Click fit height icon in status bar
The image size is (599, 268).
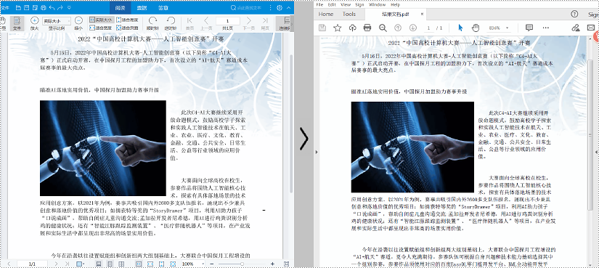click(162, 264)
